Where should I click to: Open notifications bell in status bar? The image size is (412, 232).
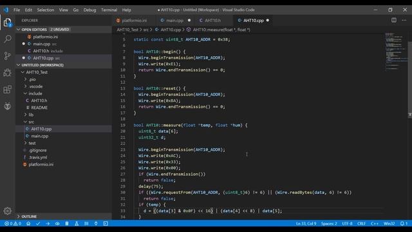[404, 224]
